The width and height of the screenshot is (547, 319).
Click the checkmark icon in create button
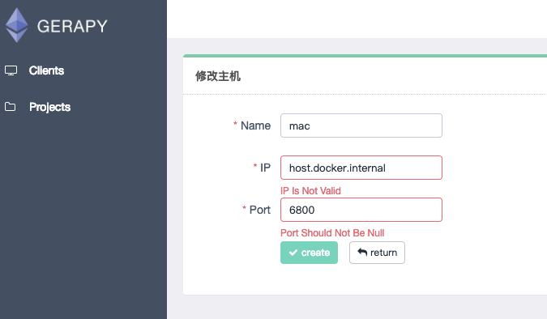pos(293,253)
